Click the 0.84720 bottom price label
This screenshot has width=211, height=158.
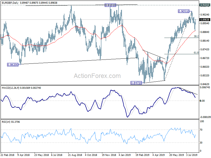tap(136, 83)
